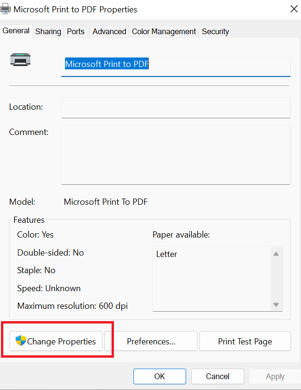This screenshot has height=390, width=301.
Task: Go to the Advanced tab
Action: pos(109,31)
